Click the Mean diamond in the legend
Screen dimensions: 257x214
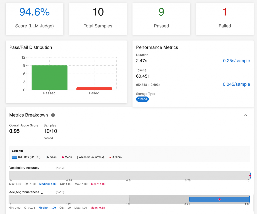coord(63,157)
